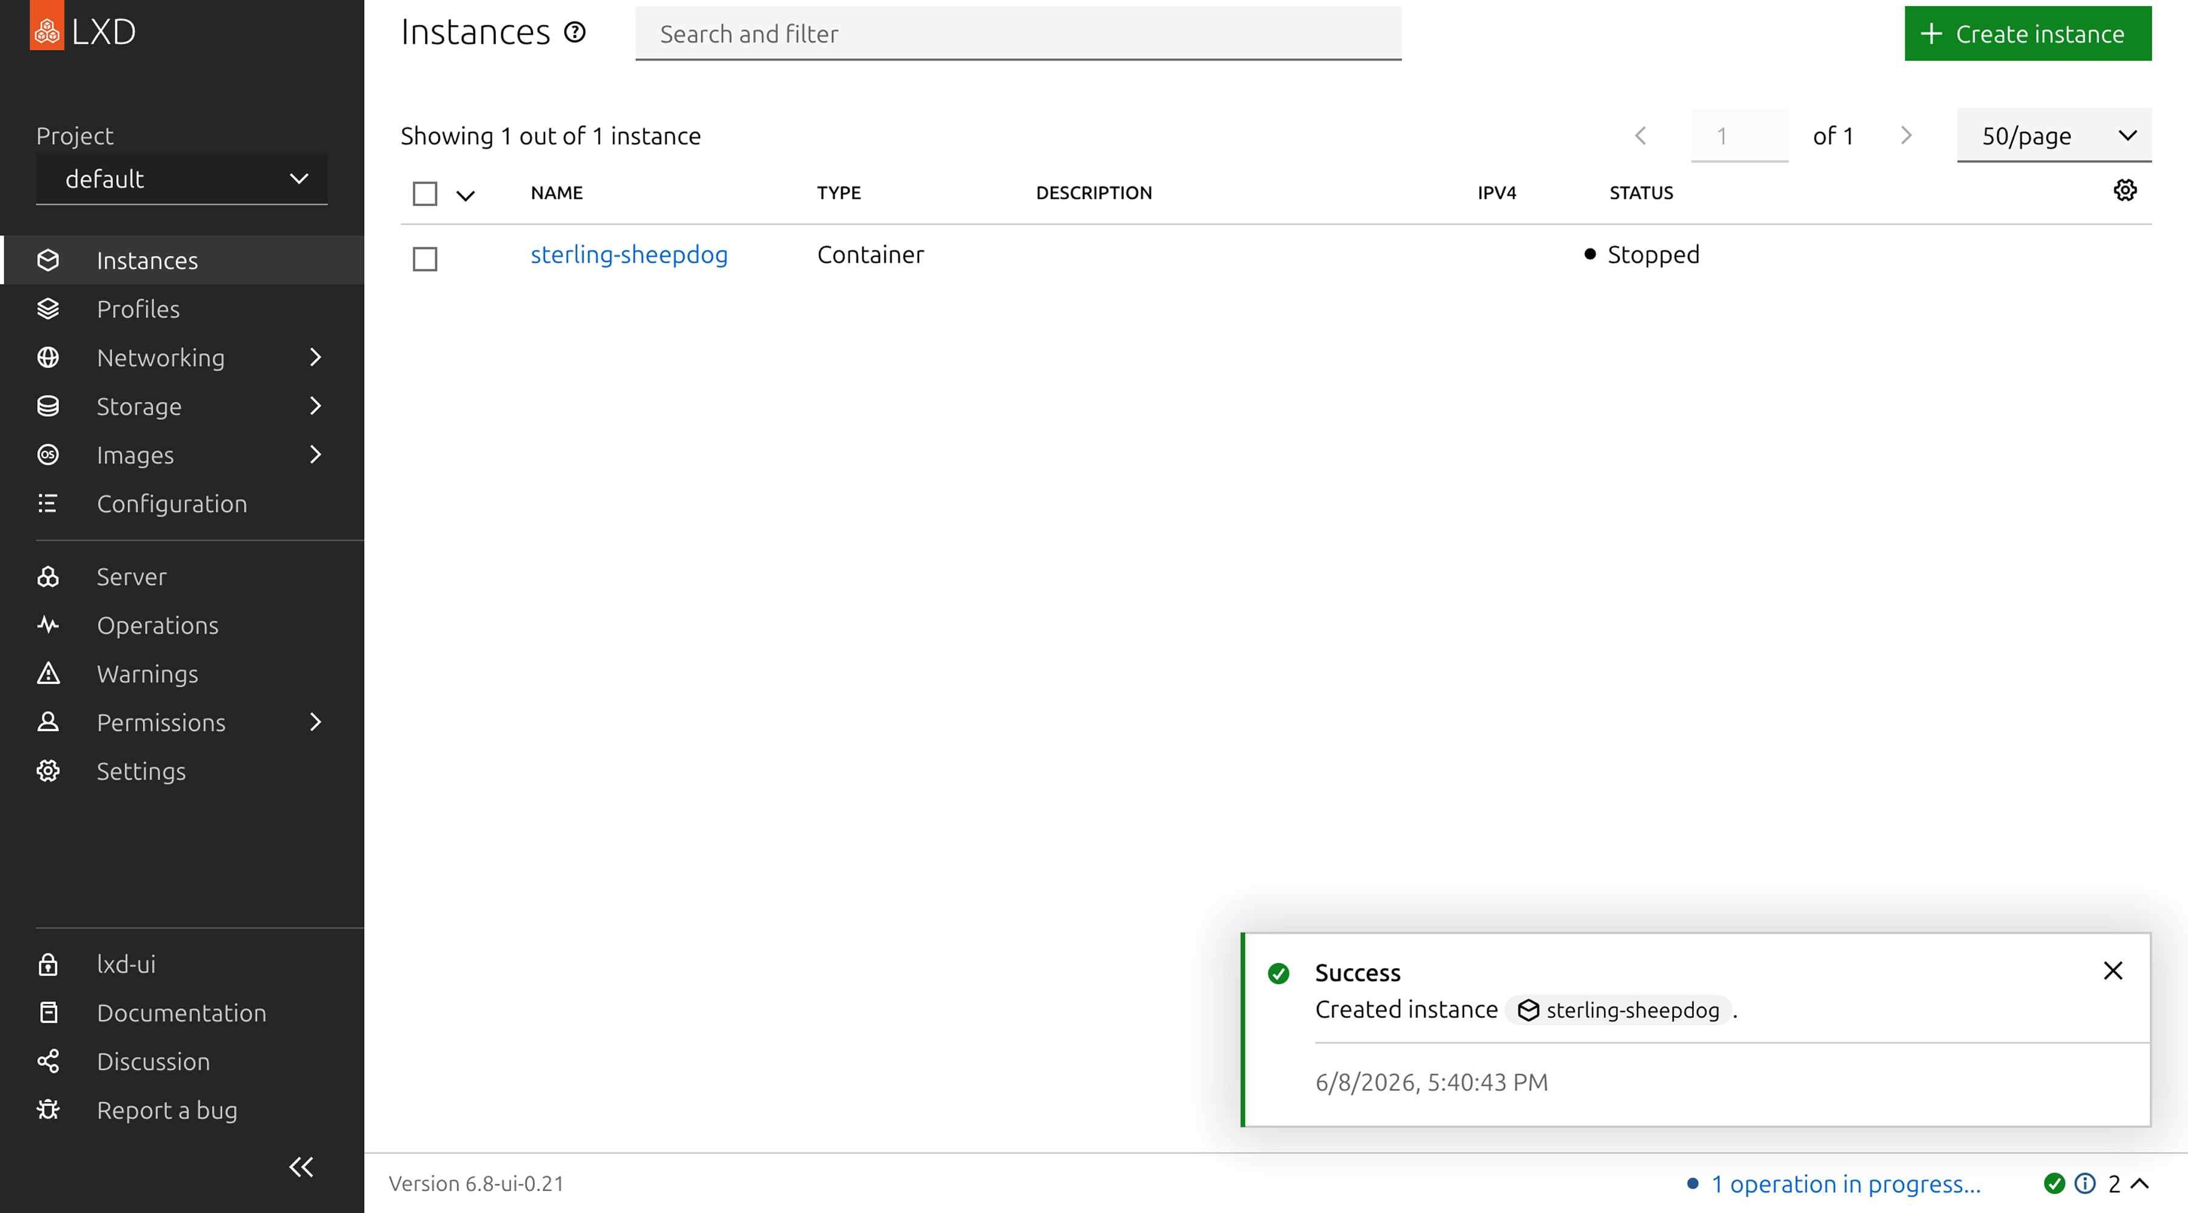Click the Create instance button
2188x1213 pixels.
point(2028,33)
